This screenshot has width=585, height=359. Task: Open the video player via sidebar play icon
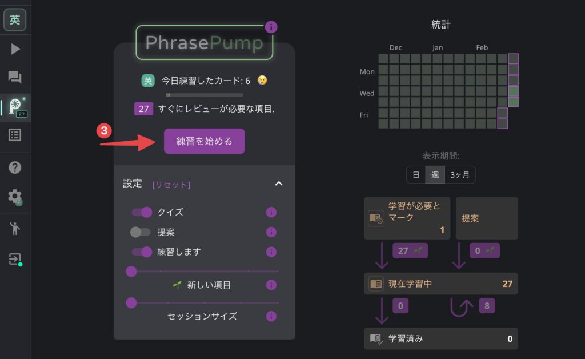click(x=15, y=48)
